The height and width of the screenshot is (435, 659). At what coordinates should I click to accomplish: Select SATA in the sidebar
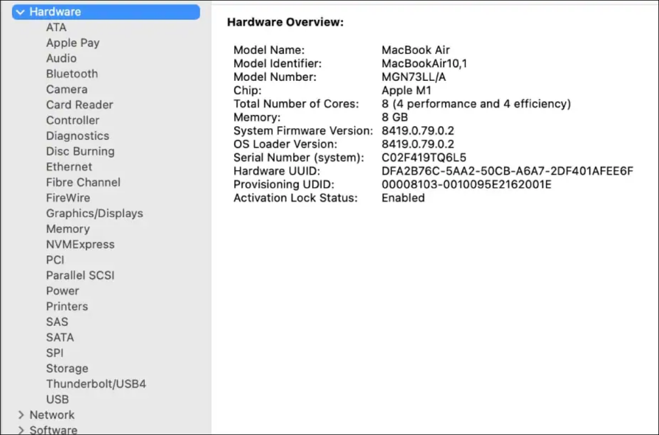click(60, 338)
